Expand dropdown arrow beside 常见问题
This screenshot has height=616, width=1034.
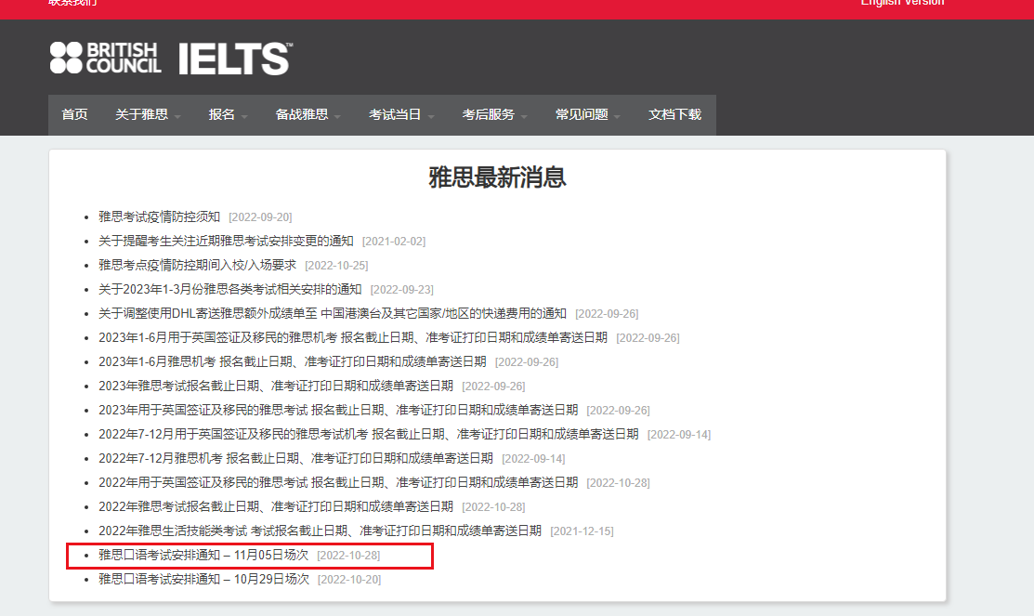tap(617, 117)
